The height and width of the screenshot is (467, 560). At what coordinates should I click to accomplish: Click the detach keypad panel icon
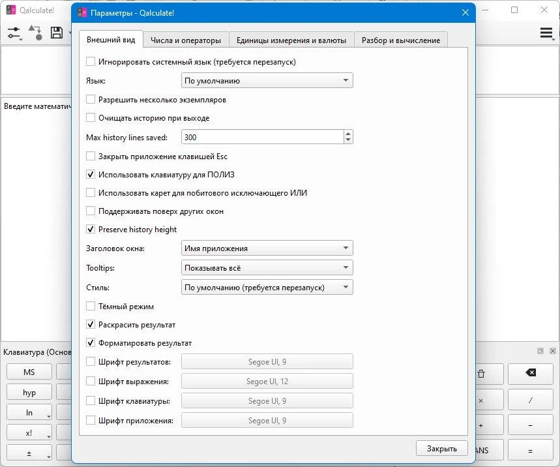tap(540, 351)
